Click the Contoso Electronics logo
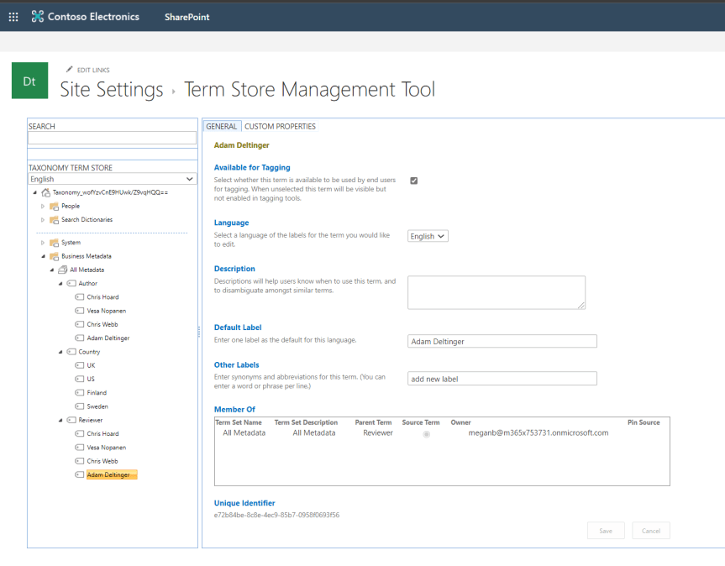This screenshot has width=725, height=566. coord(84,16)
